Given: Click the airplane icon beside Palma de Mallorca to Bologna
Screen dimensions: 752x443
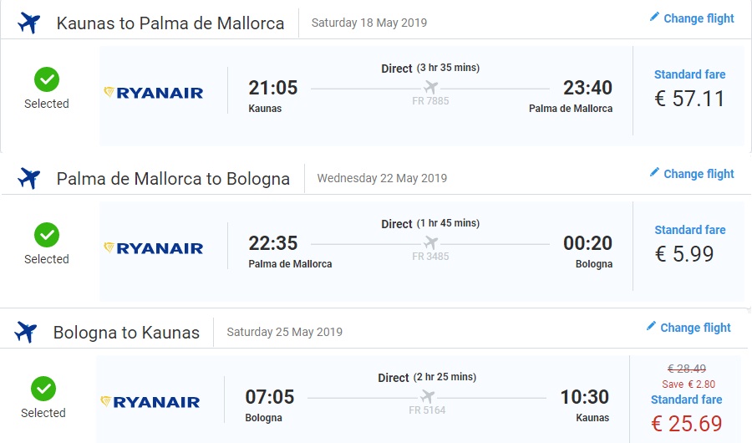Looking at the screenshot, I should click(x=28, y=178).
